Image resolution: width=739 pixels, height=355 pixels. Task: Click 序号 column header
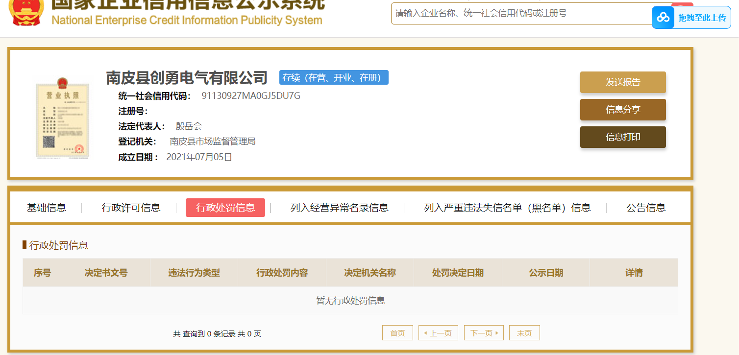[x=42, y=273]
